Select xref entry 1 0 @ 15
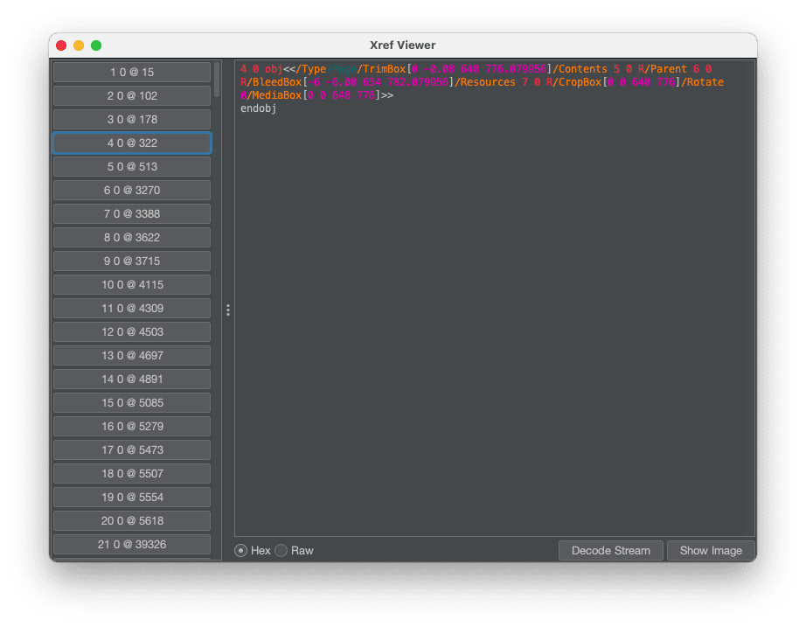 131,72
